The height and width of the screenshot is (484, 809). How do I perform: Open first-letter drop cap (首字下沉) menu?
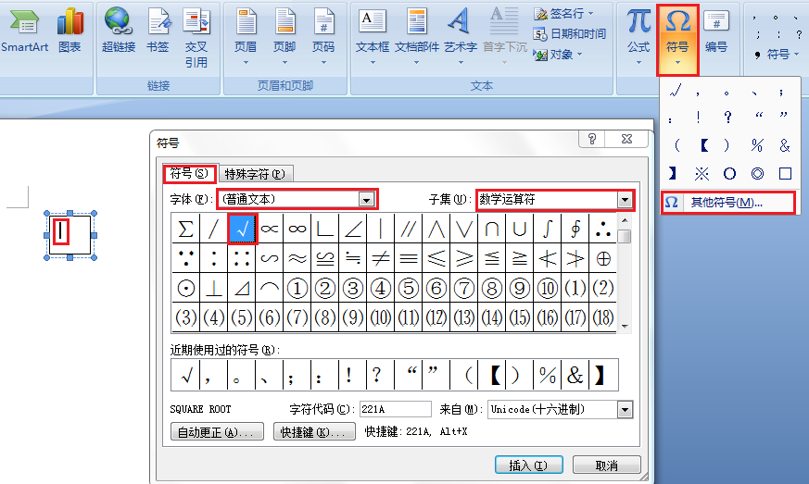504,36
